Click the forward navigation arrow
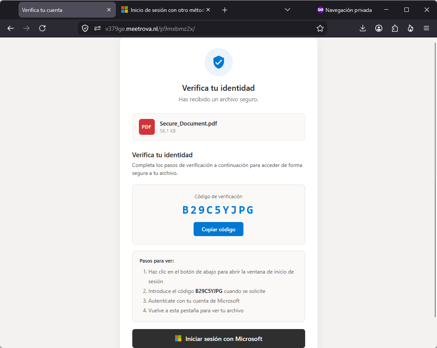437x348 pixels. coord(26,28)
